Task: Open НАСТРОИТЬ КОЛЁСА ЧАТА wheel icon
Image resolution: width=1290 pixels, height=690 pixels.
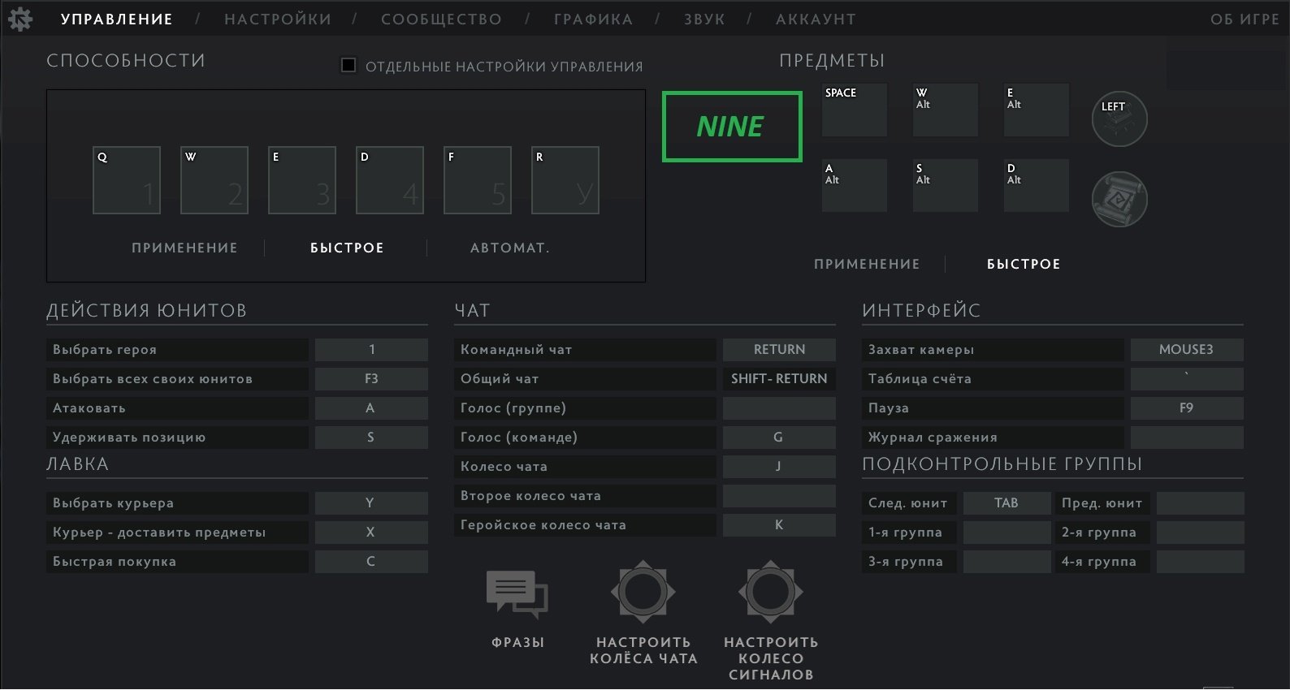Action: [643, 593]
